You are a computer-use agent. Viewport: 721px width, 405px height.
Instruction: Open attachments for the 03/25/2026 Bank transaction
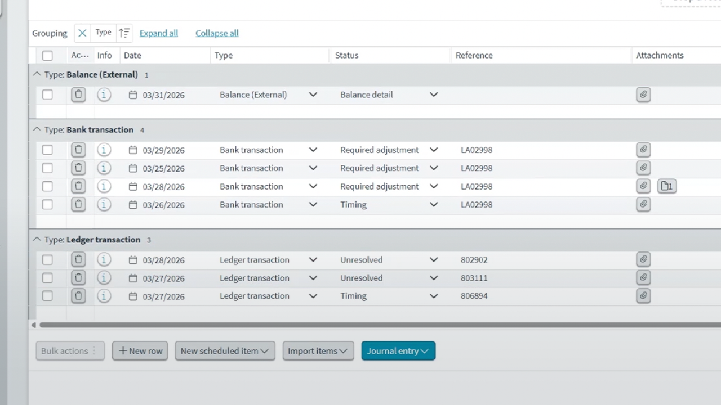[643, 168]
